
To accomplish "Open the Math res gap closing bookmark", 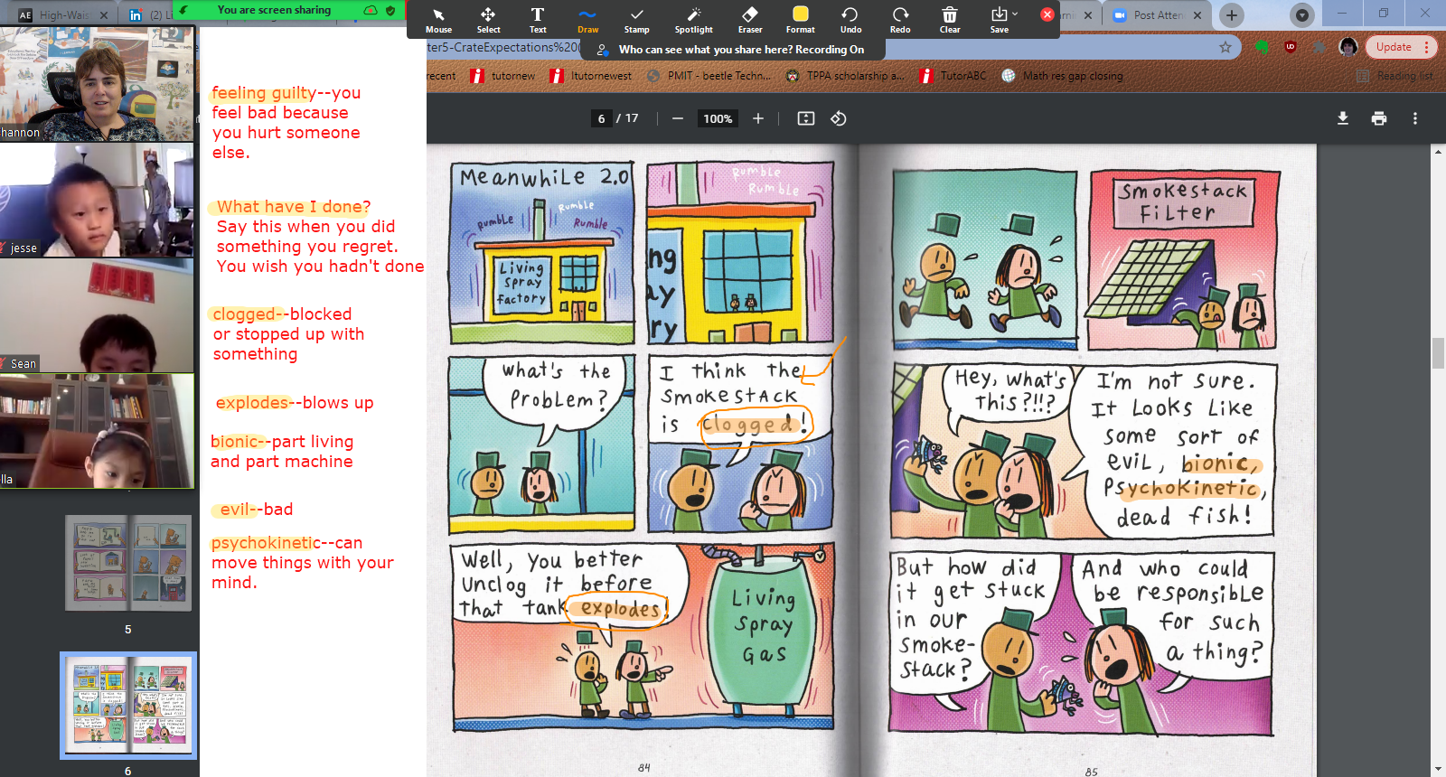I will point(1063,76).
